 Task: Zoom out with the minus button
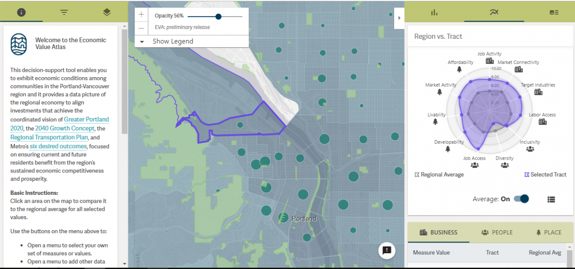(x=141, y=28)
